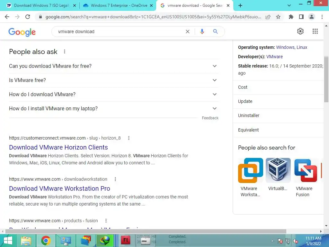
Task: Close the Windows 7 Enterprise OneDrive tab
Action: pos(152,5)
